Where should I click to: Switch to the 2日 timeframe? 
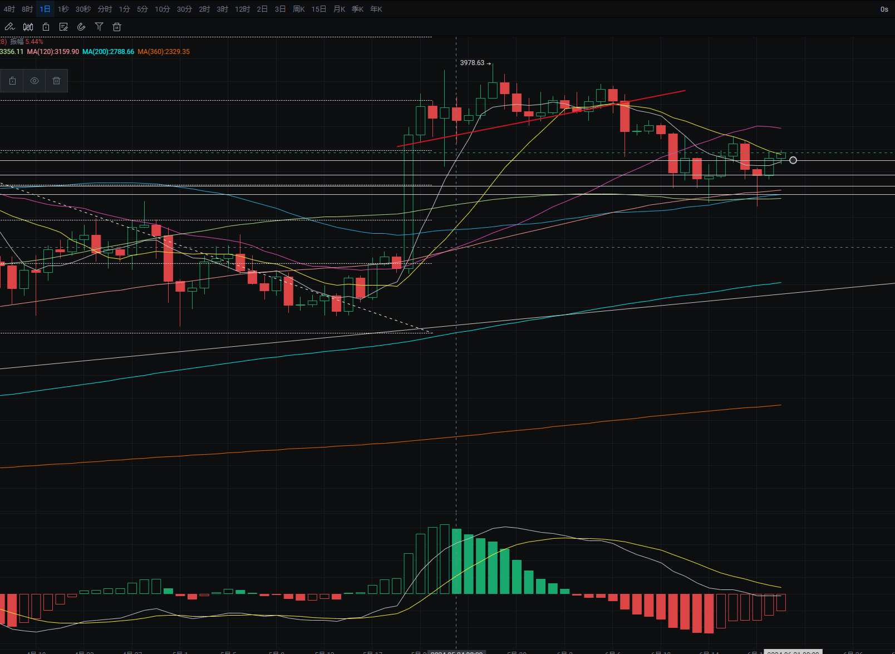click(x=262, y=9)
